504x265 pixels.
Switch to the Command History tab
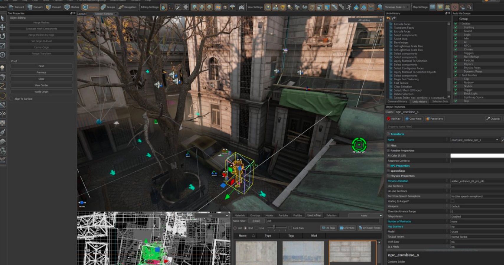(397, 102)
